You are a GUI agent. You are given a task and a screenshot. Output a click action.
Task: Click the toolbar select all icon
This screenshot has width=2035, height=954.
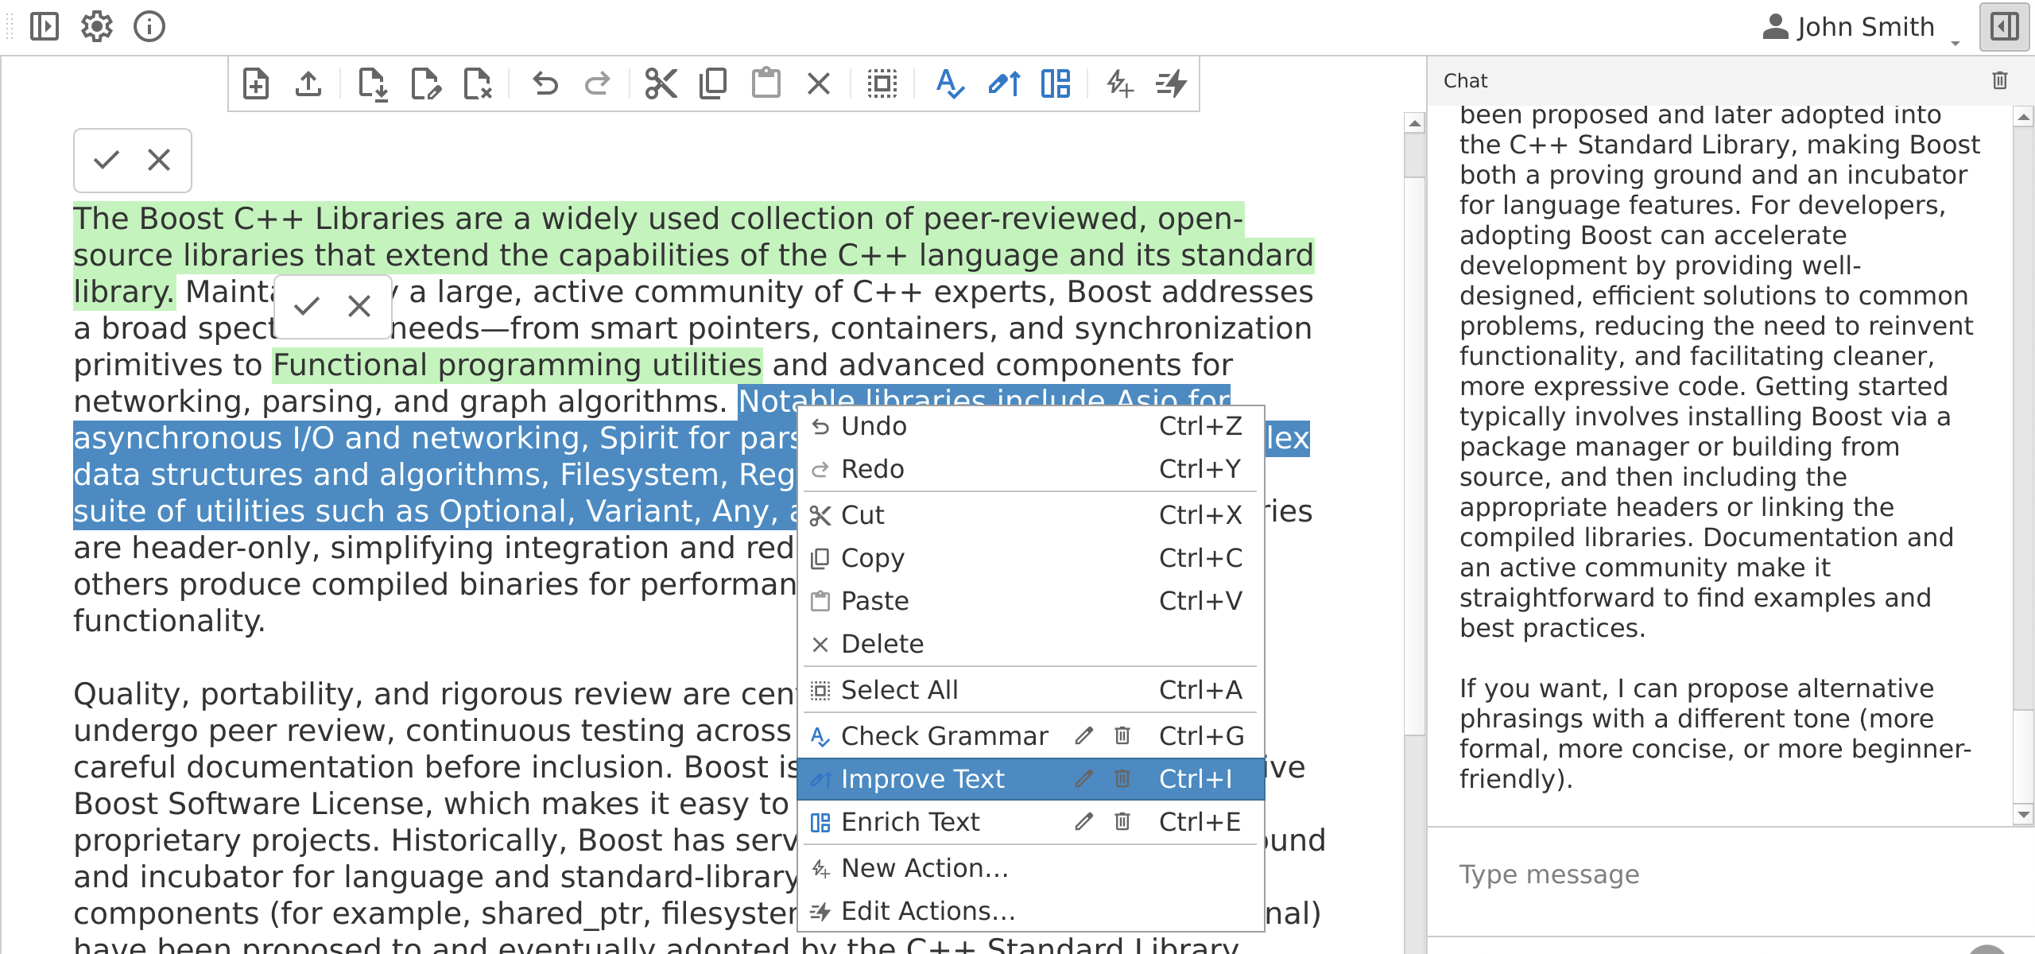[x=882, y=83]
